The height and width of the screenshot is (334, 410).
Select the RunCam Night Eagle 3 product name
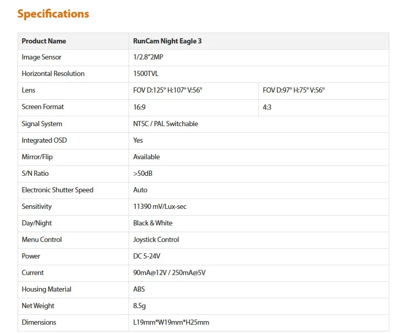[167, 41]
